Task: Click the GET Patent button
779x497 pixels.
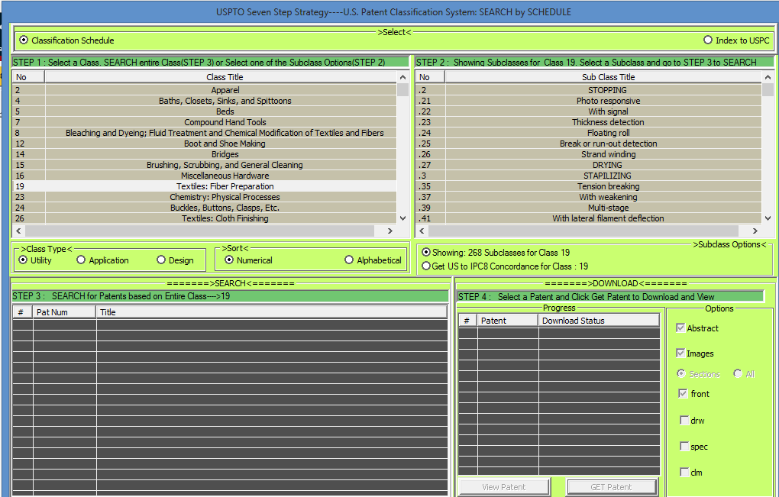Action: pyautogui.click(x=612, y=487)
